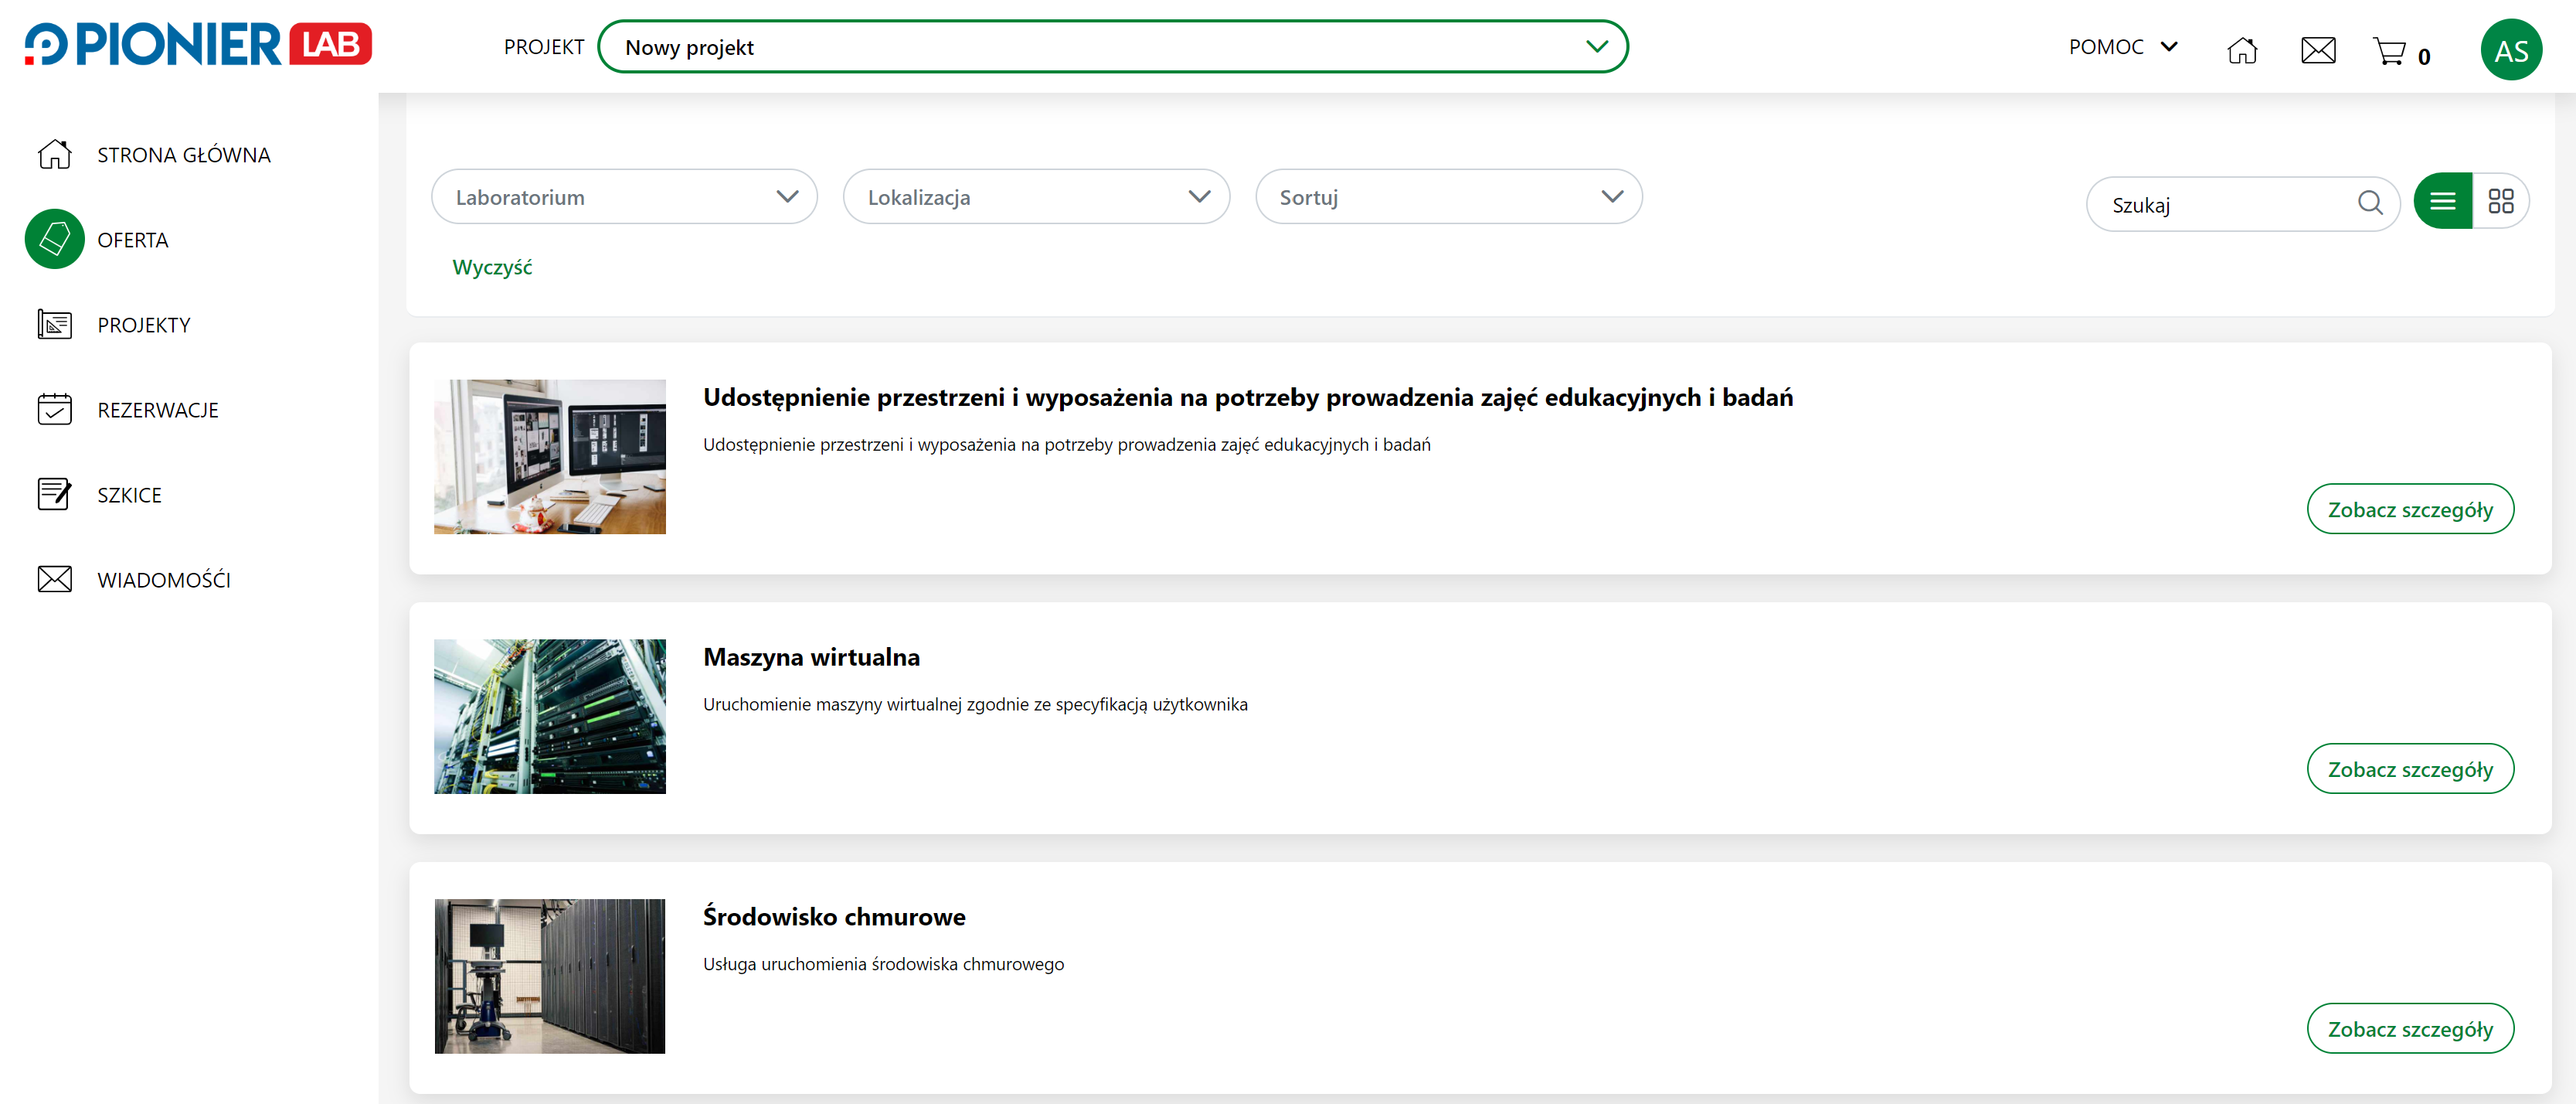Click the Projekty sidebar icon

[54, 324]
